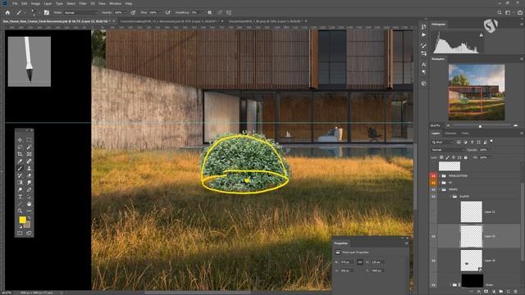Open the brush settings gear in options bar
Image resolution: width=525 pixels, height=295 pixels.
coord(210,12)
